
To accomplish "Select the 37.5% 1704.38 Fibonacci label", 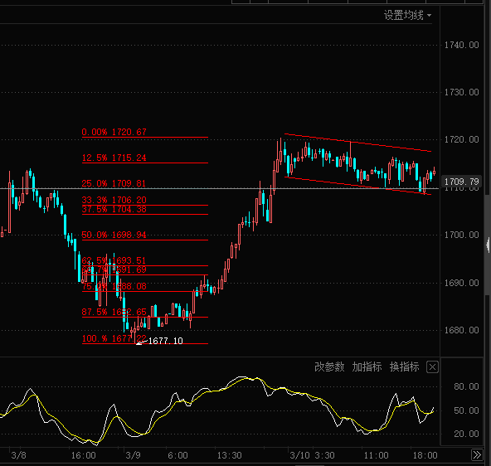I will (x=114, y=209).
